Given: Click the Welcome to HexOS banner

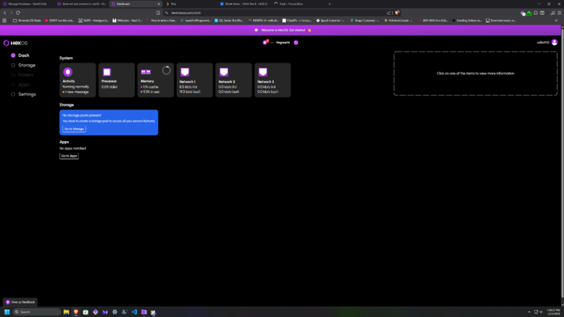Looking at the screenshot, I should pyautogui.click(x=282, y=30).
